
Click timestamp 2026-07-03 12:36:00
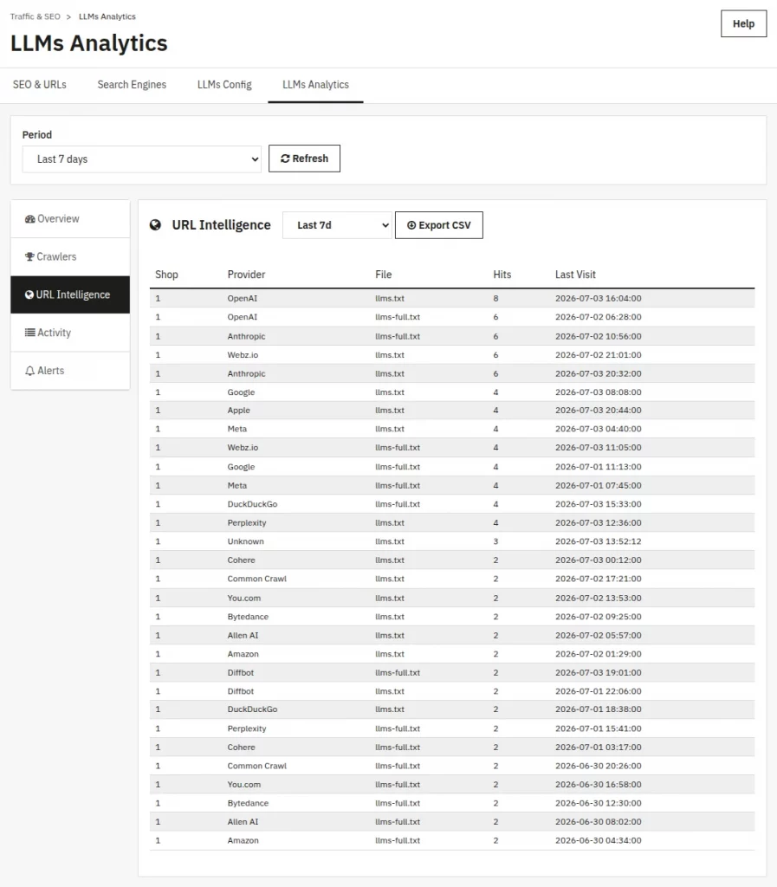[599, 522]
